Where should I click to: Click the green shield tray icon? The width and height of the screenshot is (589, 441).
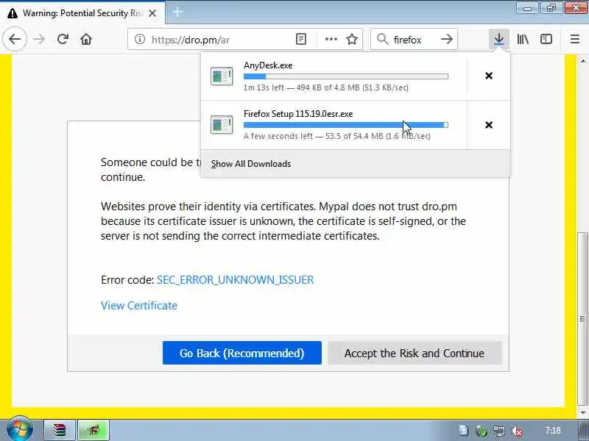(x=482, y=431)
